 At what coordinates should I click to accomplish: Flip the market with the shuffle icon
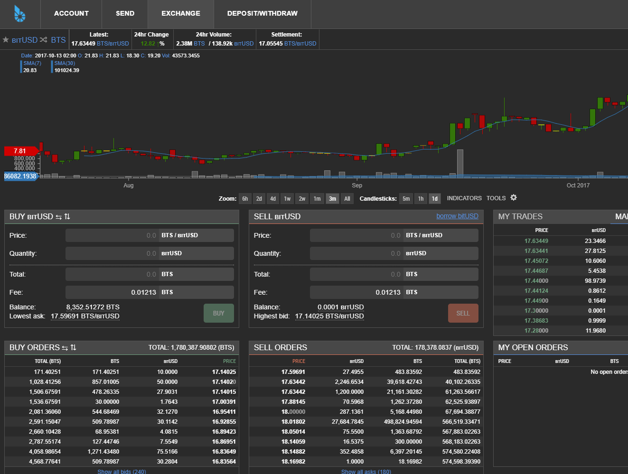pos(44,40)
